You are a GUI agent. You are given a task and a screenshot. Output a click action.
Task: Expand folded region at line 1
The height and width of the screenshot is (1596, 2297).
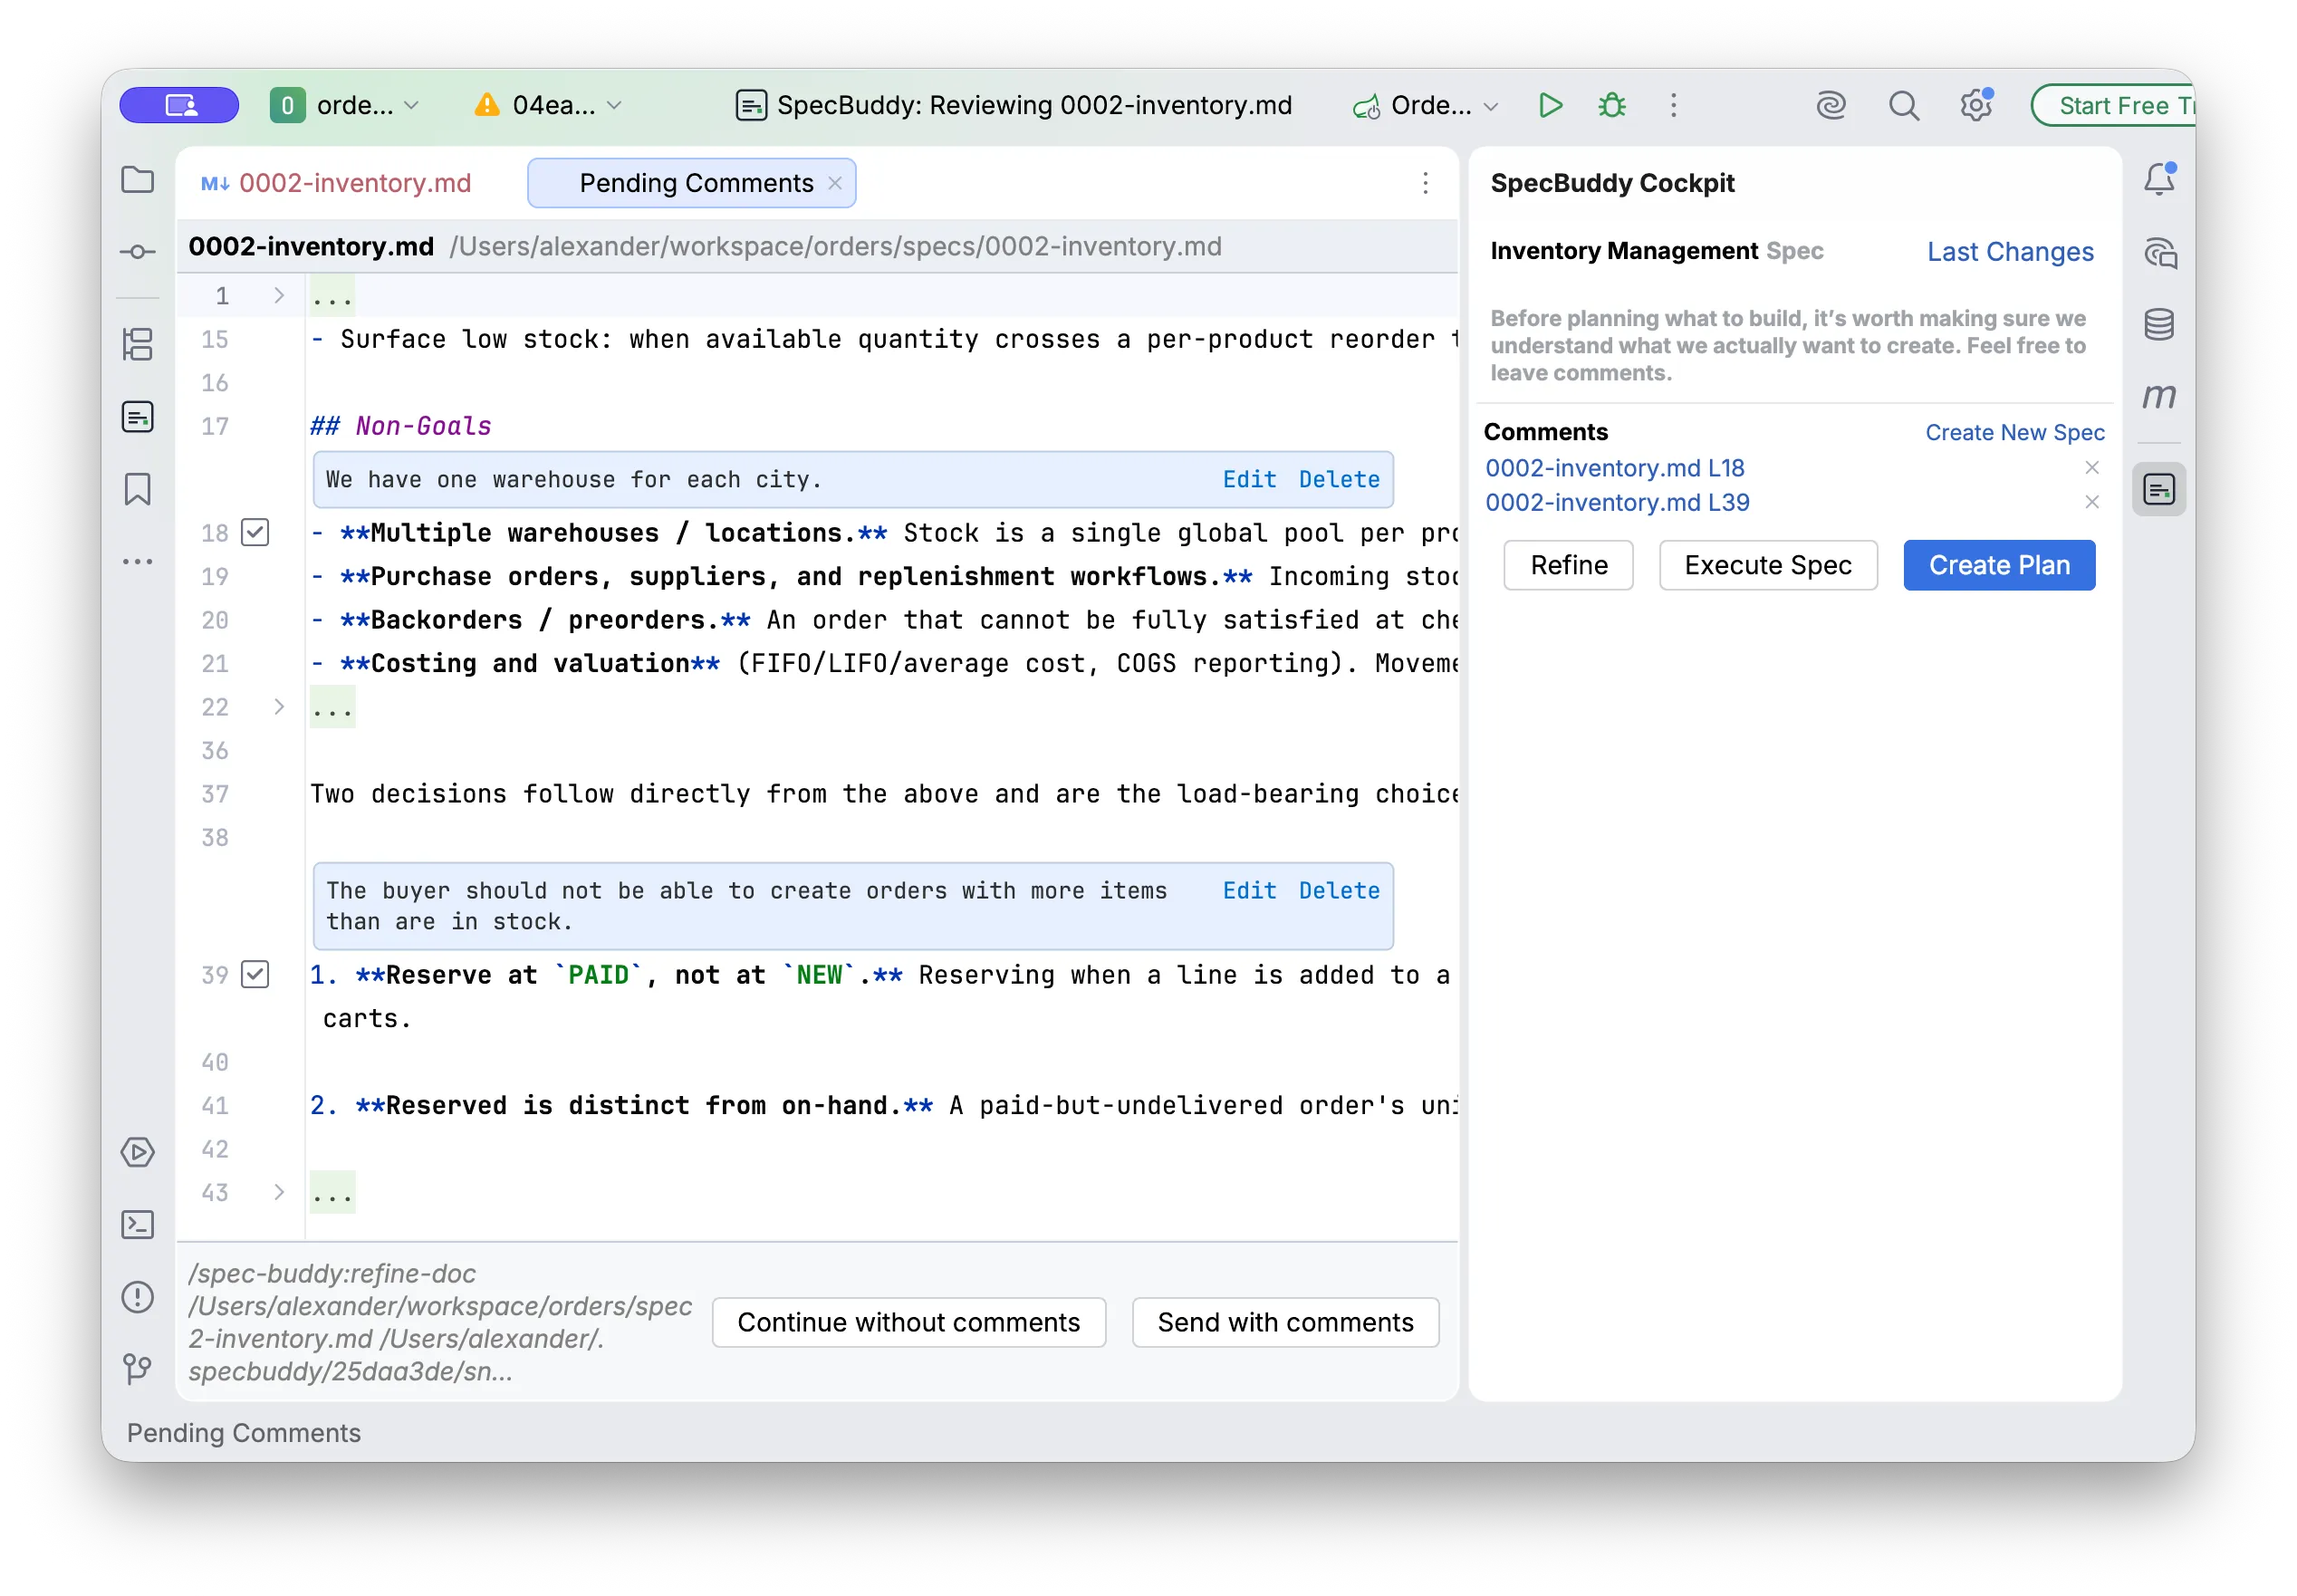click(x=279, y=295)
